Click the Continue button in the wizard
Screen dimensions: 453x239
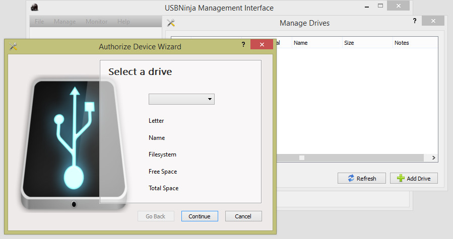tap(200, 216)
